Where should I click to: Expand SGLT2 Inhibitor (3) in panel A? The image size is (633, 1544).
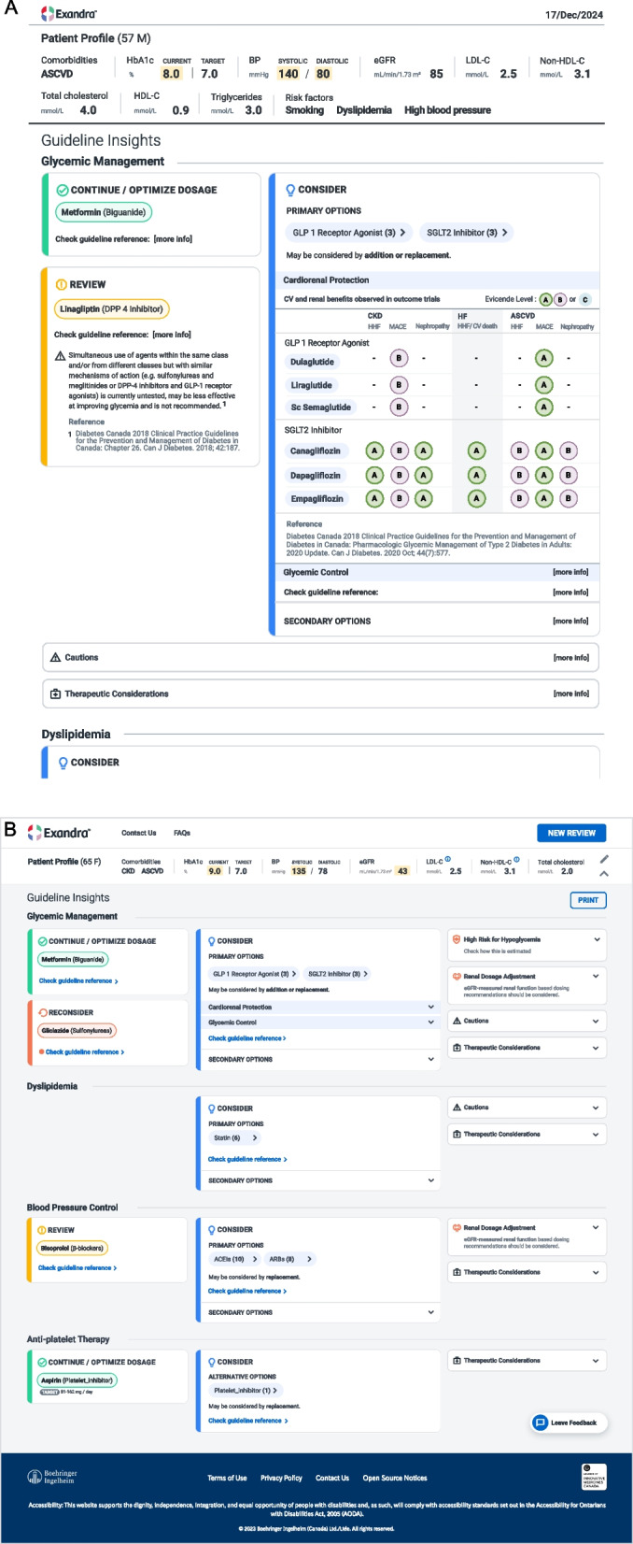point(465,233)
